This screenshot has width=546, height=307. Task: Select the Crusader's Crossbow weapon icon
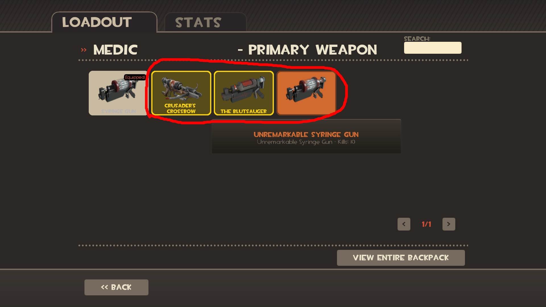[x=181, y=93]
